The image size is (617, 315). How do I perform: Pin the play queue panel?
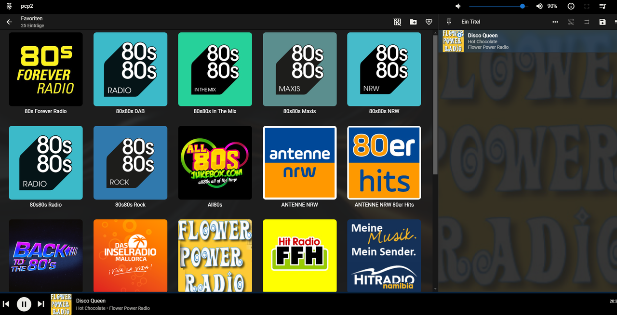click(x=449, y=22)
